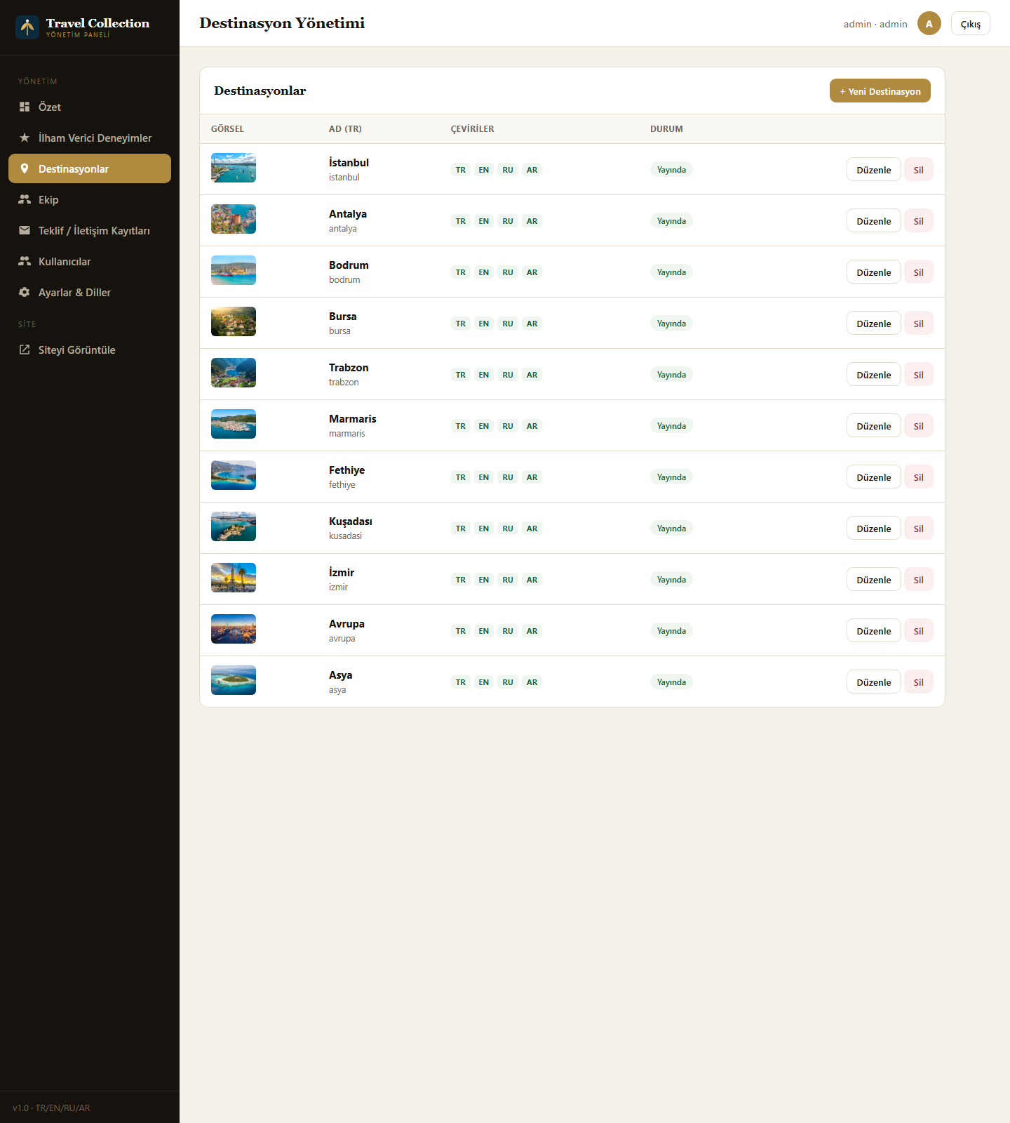
Task: Edit the Avrupa destination
Action: tap(874, 630)
